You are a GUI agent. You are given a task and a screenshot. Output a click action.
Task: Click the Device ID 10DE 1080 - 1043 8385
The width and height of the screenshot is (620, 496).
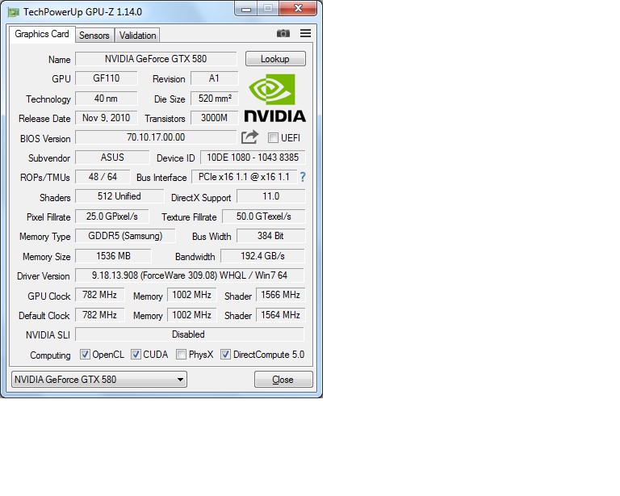point(253,158)
